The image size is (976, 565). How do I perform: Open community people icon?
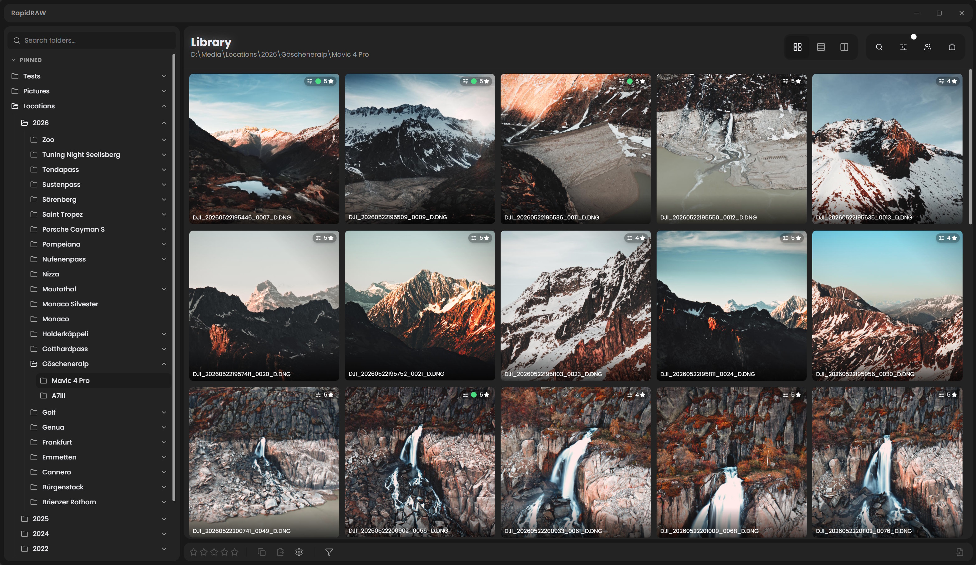tap(927, 47)
